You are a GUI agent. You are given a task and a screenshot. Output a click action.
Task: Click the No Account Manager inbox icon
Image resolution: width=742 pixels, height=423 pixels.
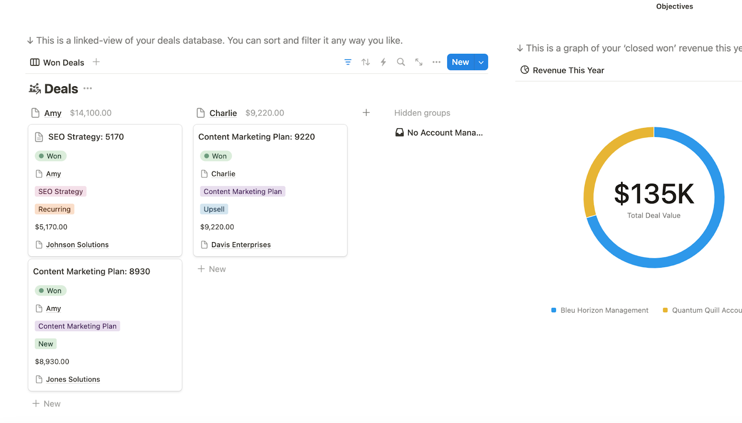point(399,133)
